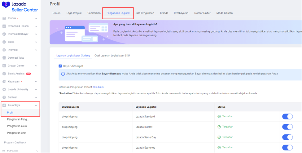The image size is (302, 153).
Task: Click the Bantuan question mark icon
Action: pos(4,97)
